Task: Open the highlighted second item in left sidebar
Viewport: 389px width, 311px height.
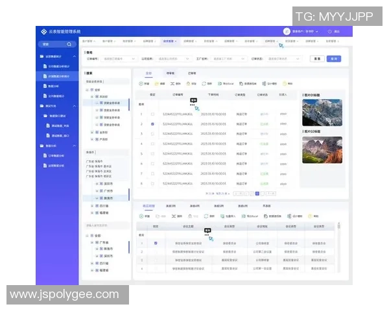Action: tap(57, 76)
